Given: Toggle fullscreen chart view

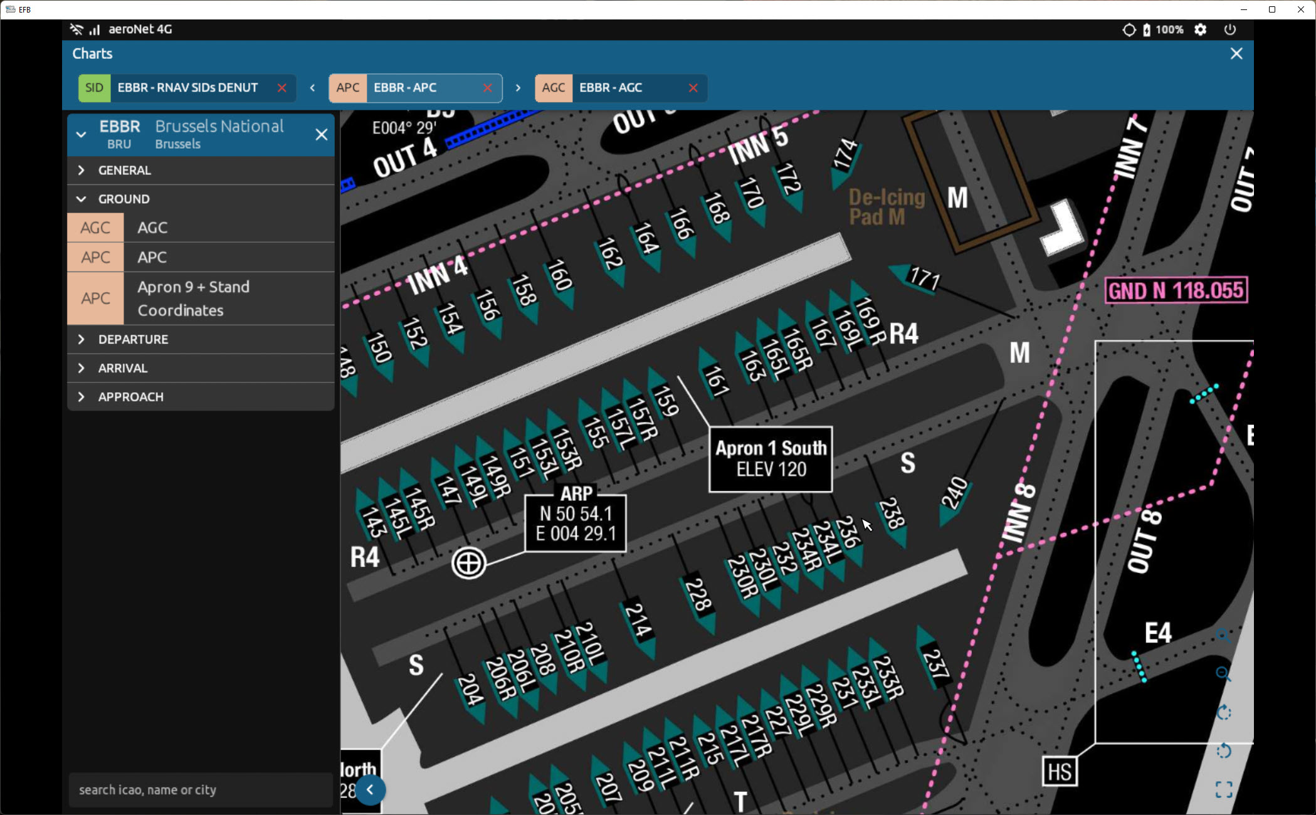Looking at the screenshot, I should tap(1223, 789).
